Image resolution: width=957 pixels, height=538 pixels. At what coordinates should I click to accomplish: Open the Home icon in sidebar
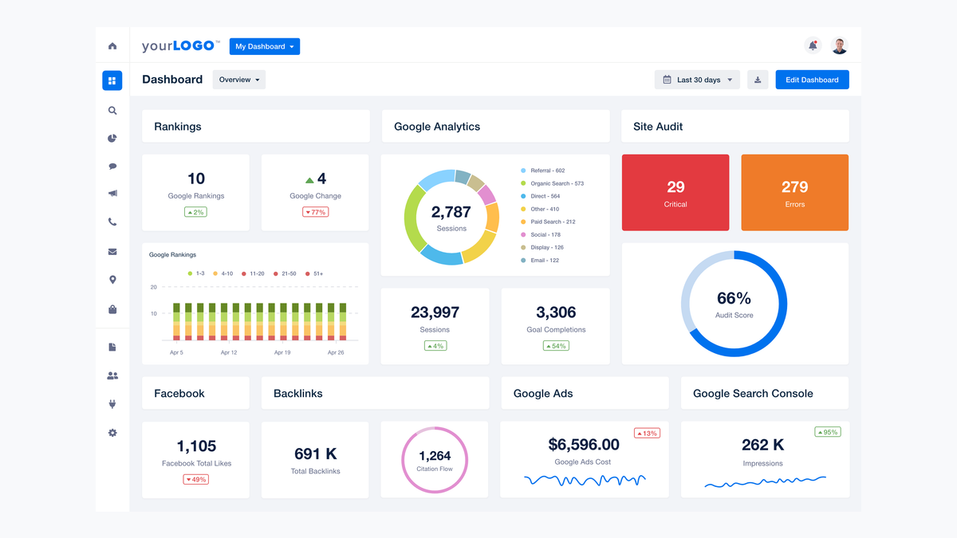tap(112, 46)
